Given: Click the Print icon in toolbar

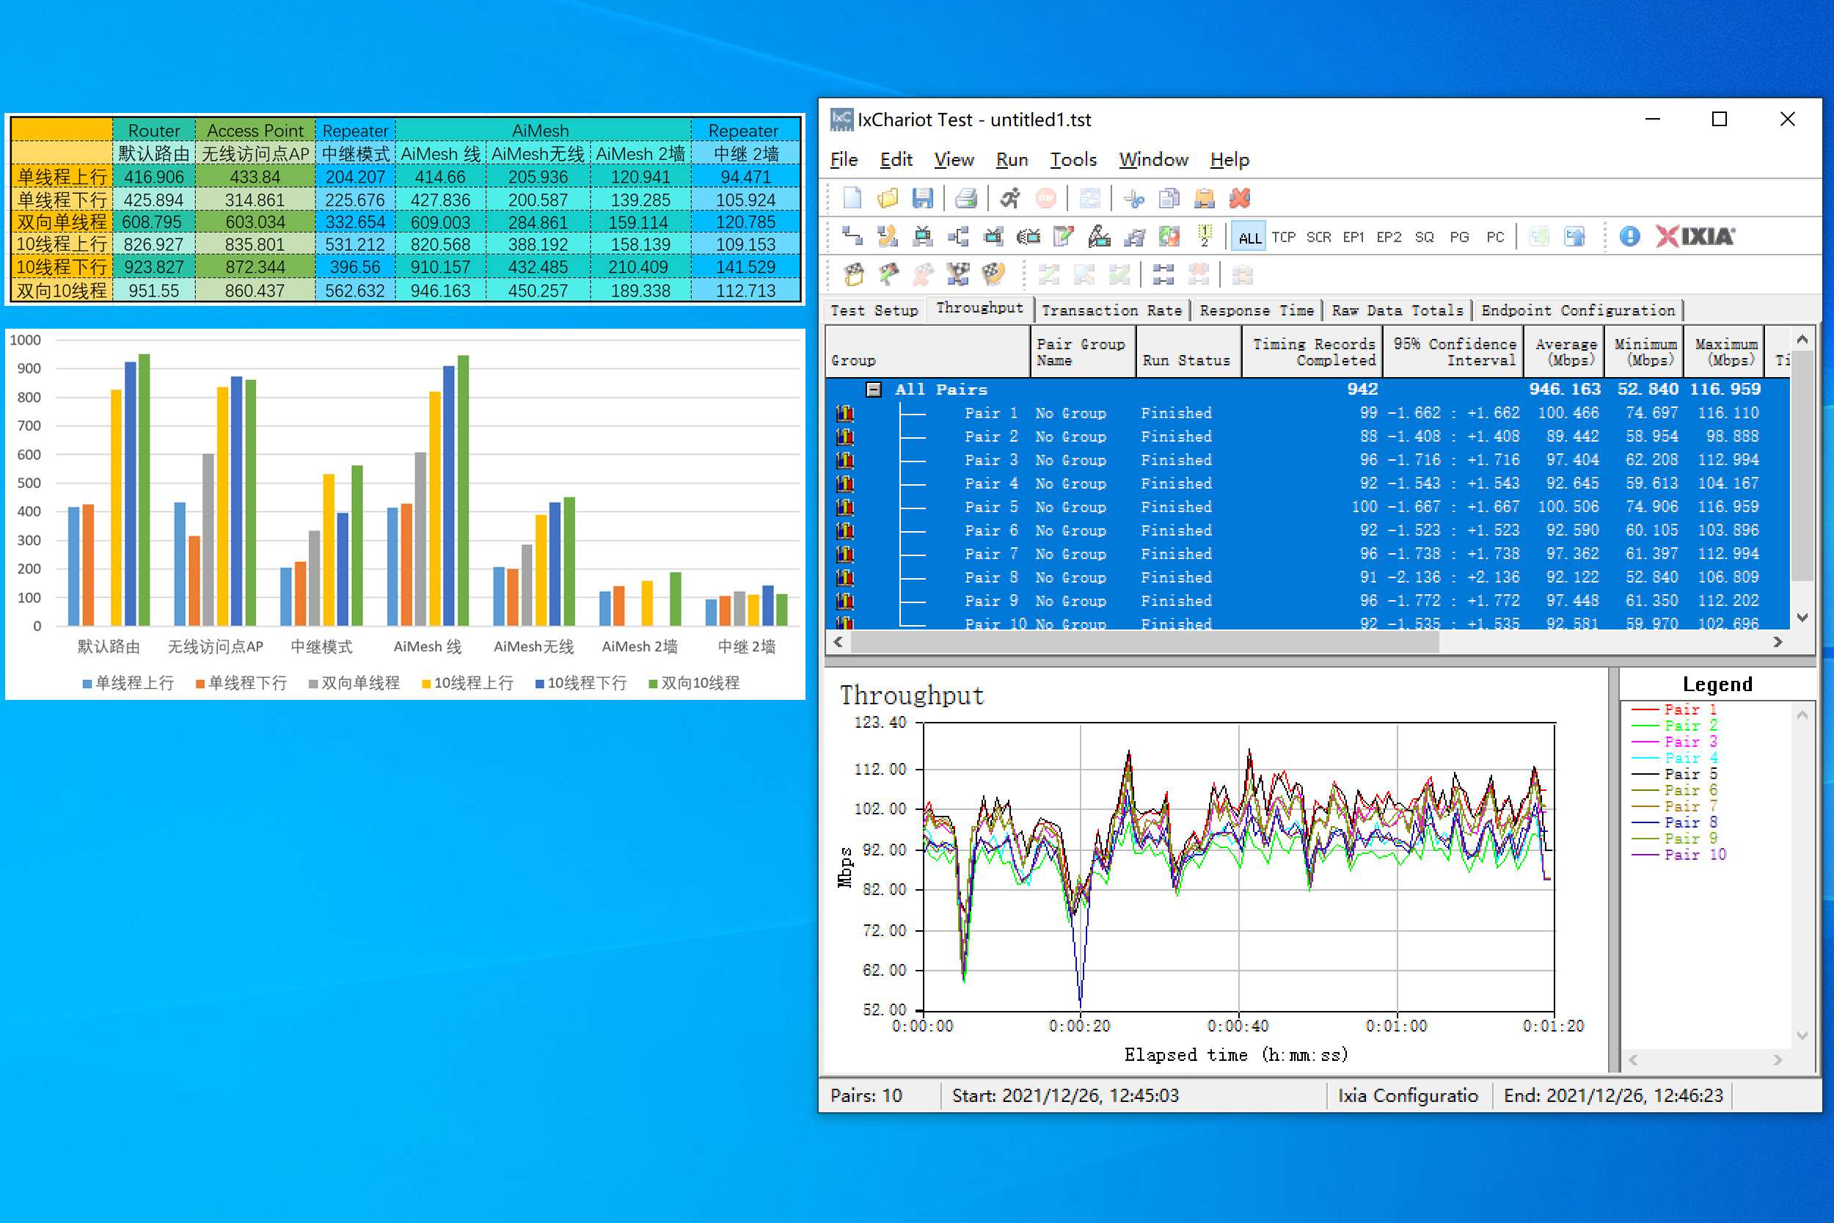Looking at the screenshot, I should [965, 199].
